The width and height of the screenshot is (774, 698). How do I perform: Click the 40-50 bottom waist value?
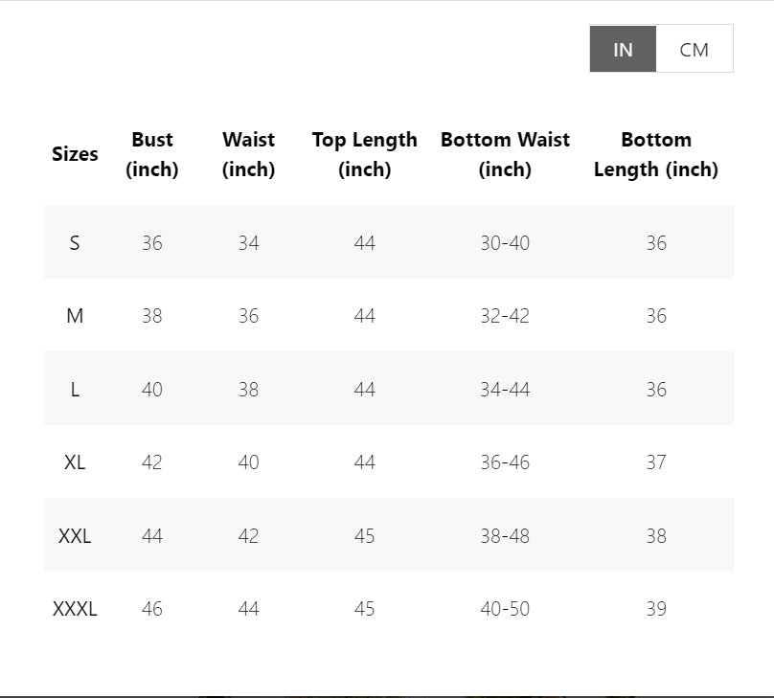(505, 609)
